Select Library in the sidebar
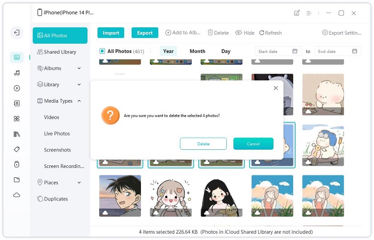The image size is (374, 240). pos(48,84)
